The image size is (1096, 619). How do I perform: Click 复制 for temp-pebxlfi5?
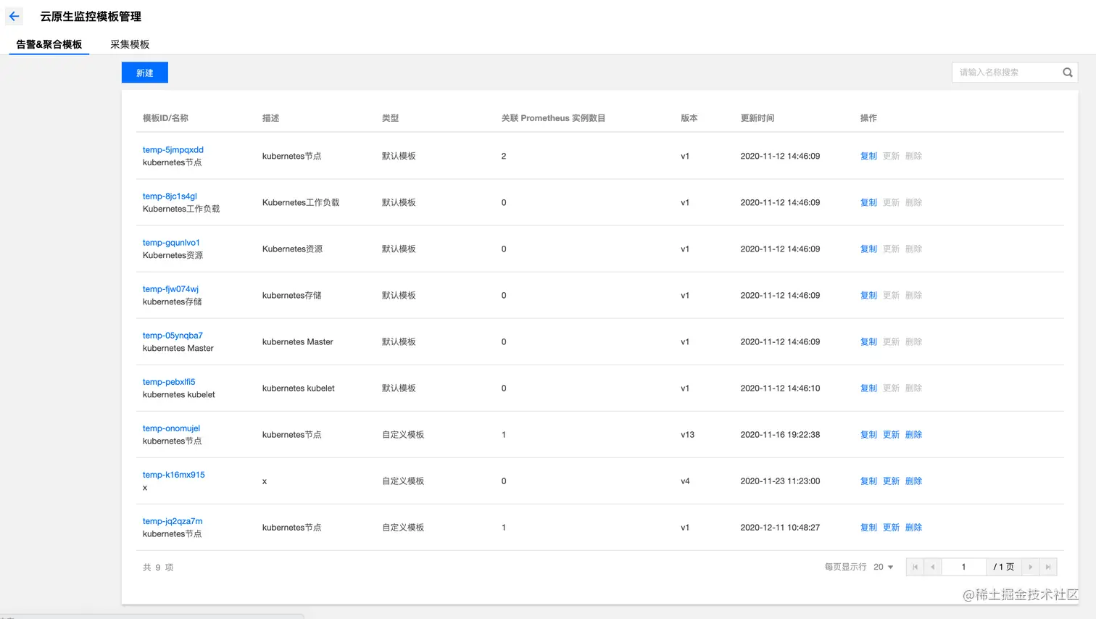[868, 388]
